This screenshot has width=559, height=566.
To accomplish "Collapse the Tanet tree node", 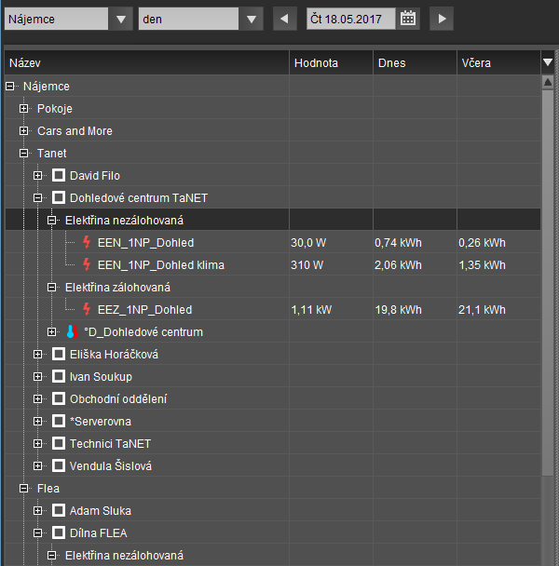I will pyautogui.click(x=24, y=154).
